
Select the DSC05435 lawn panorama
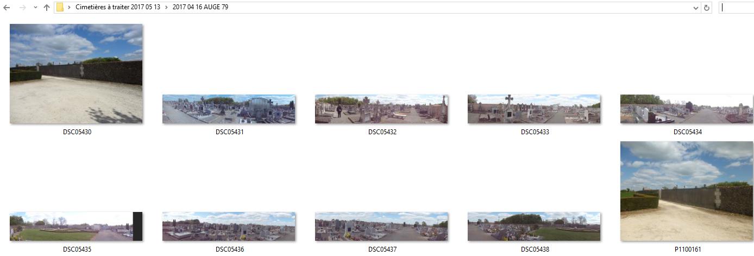[76, 227]
